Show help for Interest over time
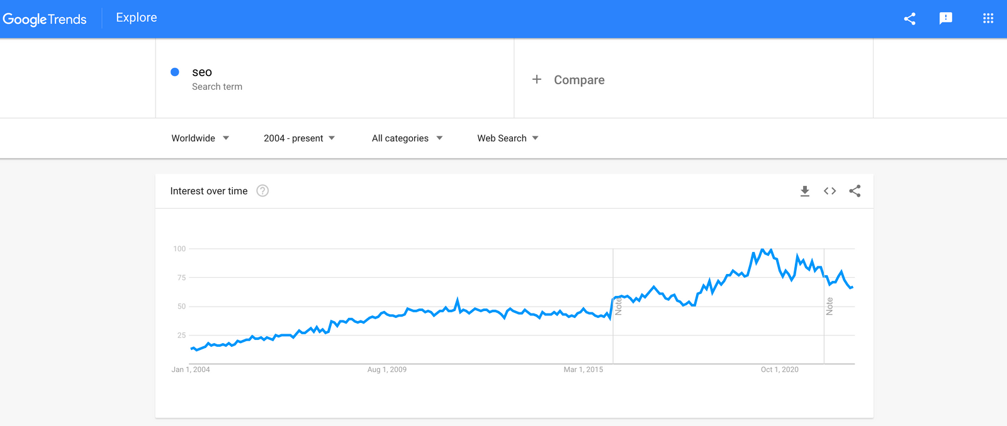 click(262, 191)
